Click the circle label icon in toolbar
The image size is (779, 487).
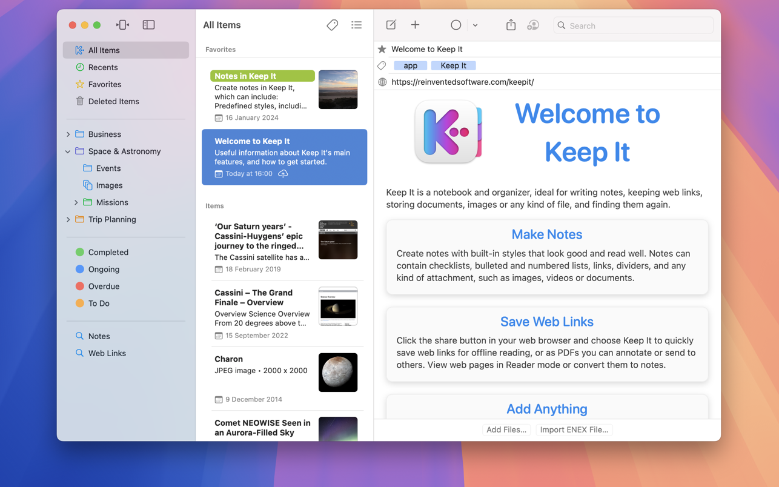click(456, 25)
